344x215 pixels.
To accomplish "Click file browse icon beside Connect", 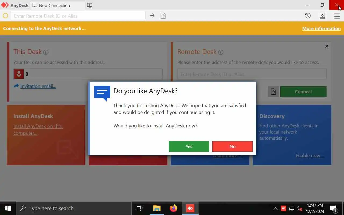I will pyautogui.click(x=273, y=92).
